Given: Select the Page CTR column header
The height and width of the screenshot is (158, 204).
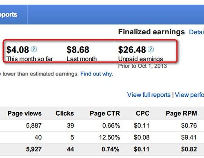Looking at the screenshot, I should tap(105, 113).
